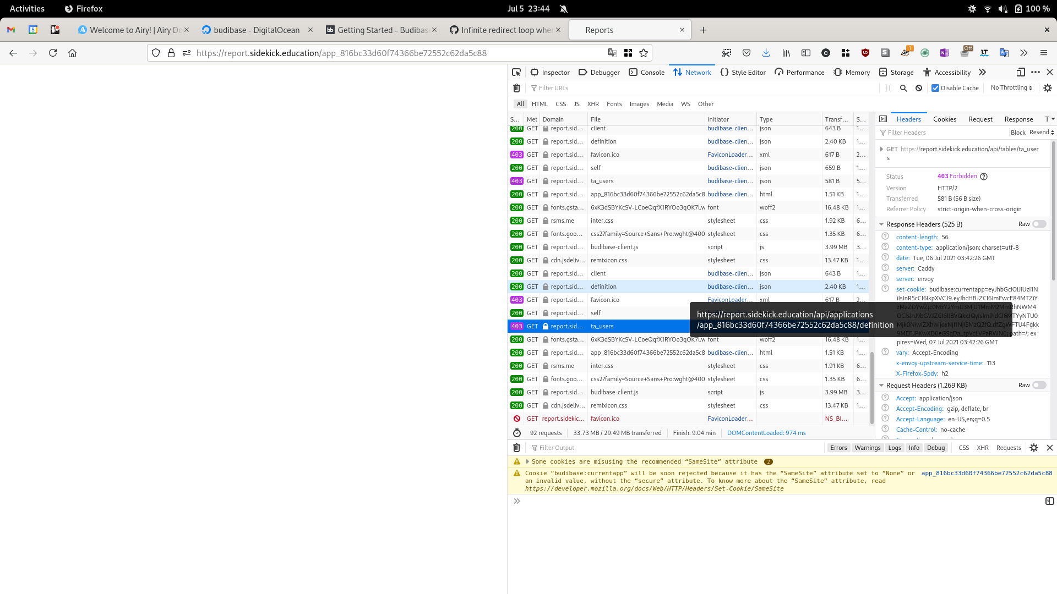This screenshot has width=1057, height=594.
Task: Click the uBlock Origin toolbar icon
Action: click(x=865, y=53)
